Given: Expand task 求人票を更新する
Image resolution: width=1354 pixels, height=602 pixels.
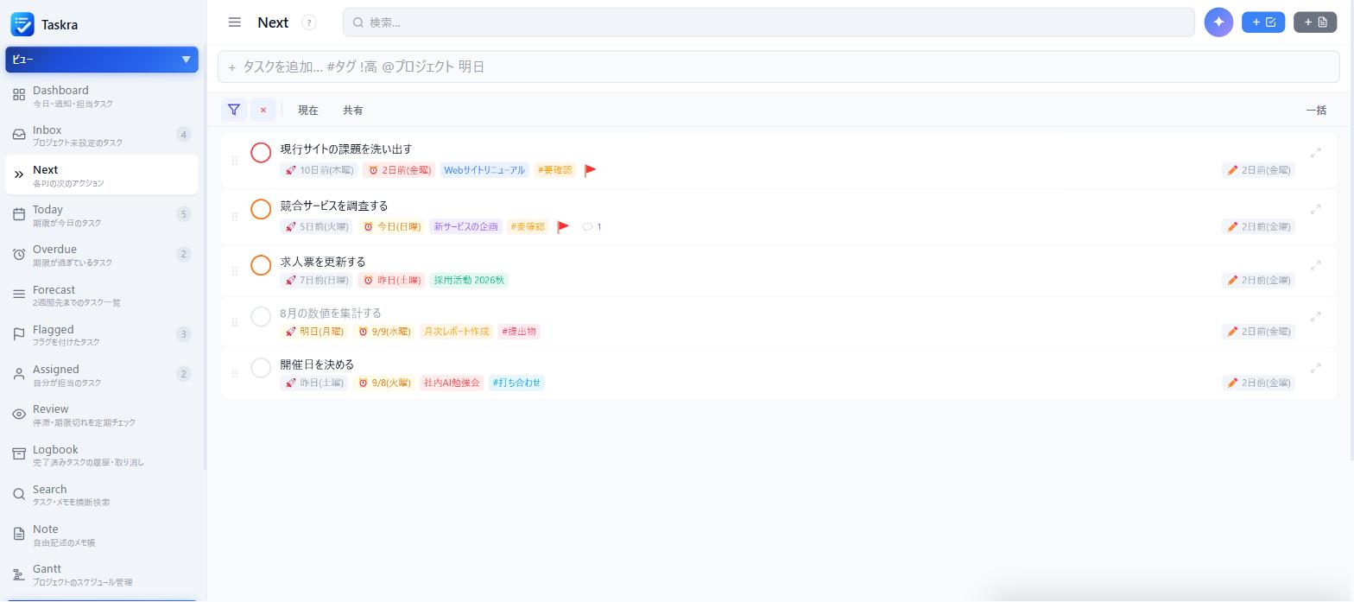Looking at the screenshot, I should (x=1316, y=265).
